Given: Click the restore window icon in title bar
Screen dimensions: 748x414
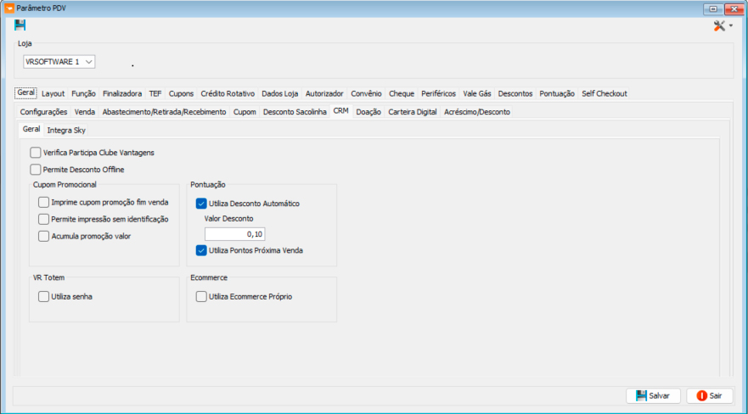Looking at the screenshot, I should point(713,8).
